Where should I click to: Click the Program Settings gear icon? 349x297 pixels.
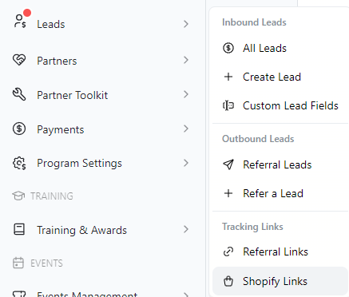pos(19,163)
